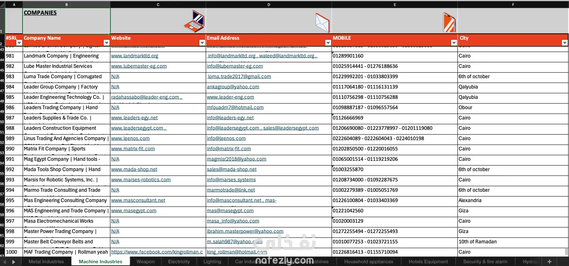569x266 pixels.
Task: Open the Website column filter dropdown
Action: (202, 43)
